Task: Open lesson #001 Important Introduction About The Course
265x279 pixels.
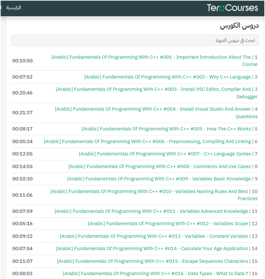Action: click(x=151, y=57)
